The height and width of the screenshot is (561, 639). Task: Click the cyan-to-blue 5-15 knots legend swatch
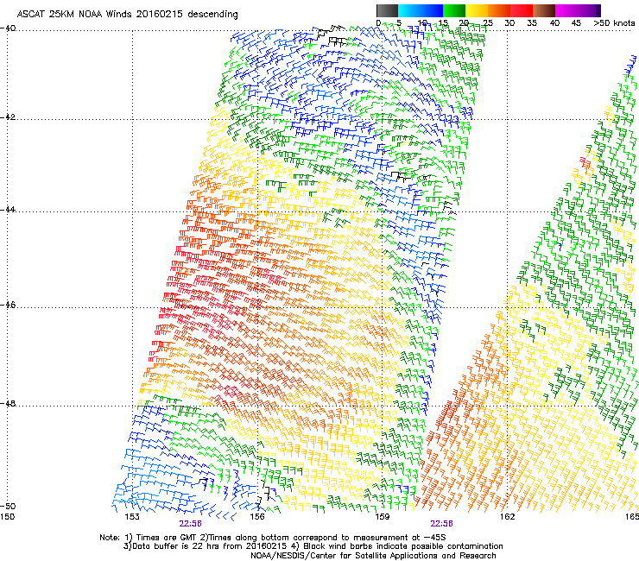[421, 10]
